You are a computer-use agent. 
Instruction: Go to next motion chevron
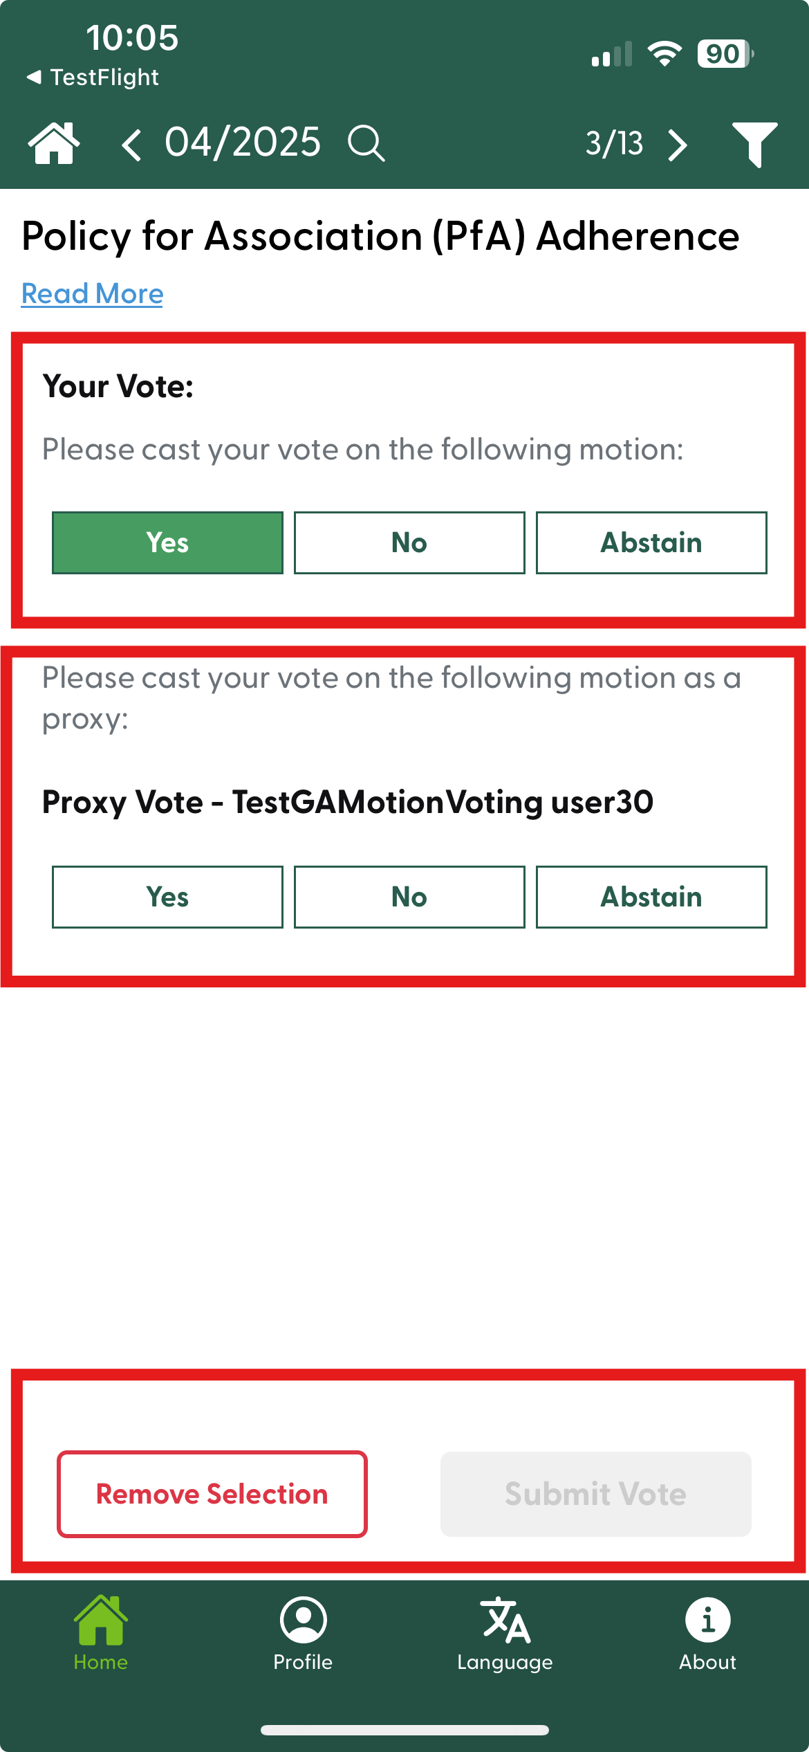point(678,145)
